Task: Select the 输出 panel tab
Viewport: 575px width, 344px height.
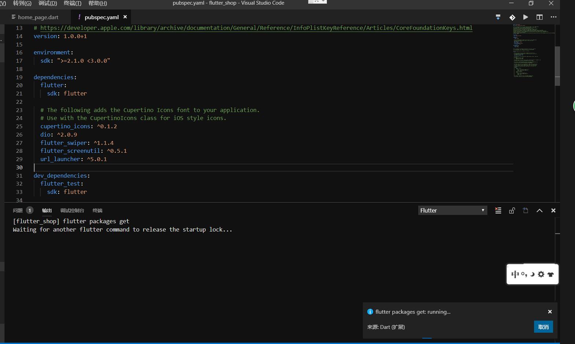Action: click(47, 210)
